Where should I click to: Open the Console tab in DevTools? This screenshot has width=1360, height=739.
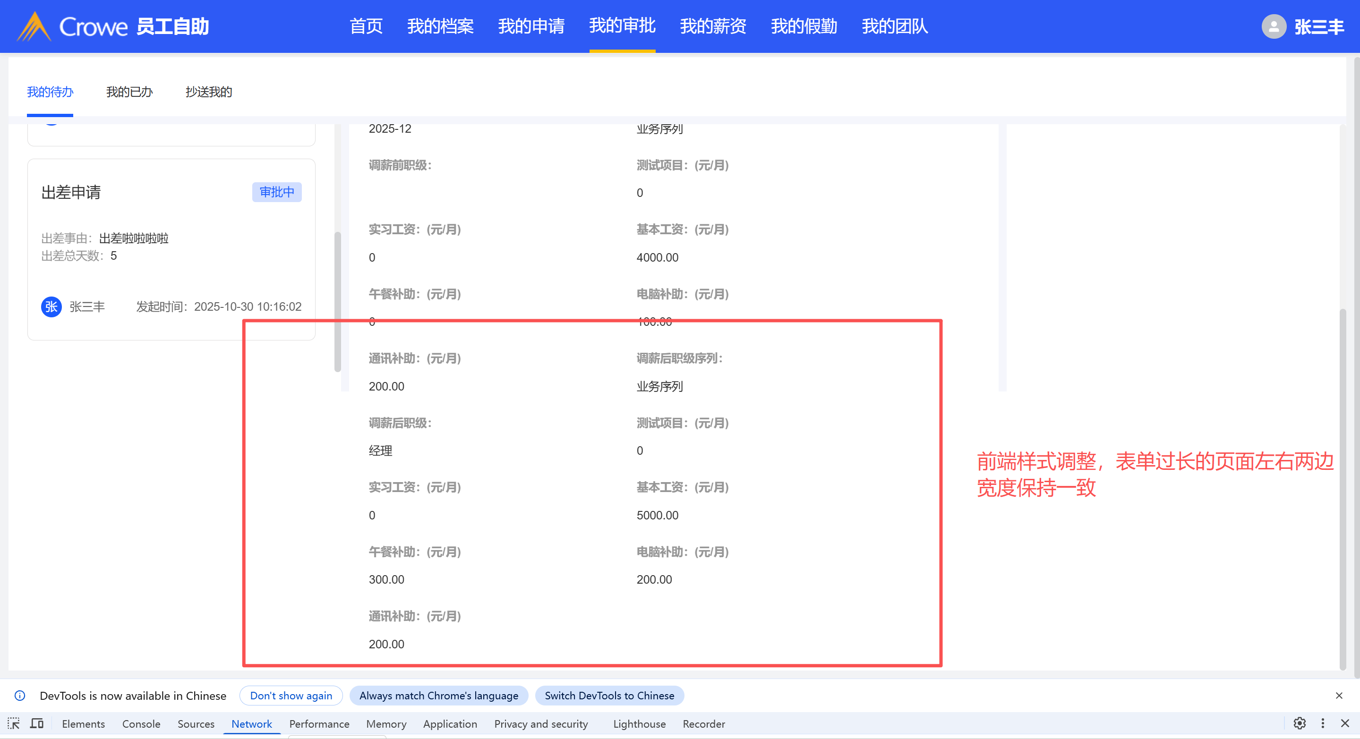[x=141, y=724]
